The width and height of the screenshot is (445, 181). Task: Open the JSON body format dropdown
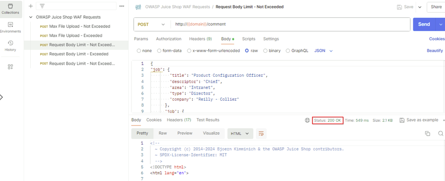[324, 51]
